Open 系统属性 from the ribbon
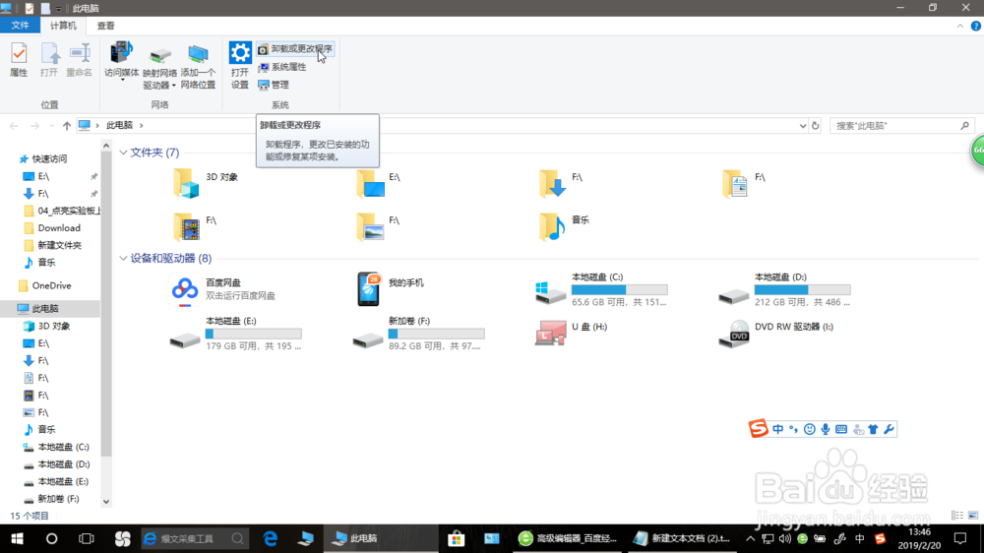Screen dimensions: 984x553 pos(282,67)
